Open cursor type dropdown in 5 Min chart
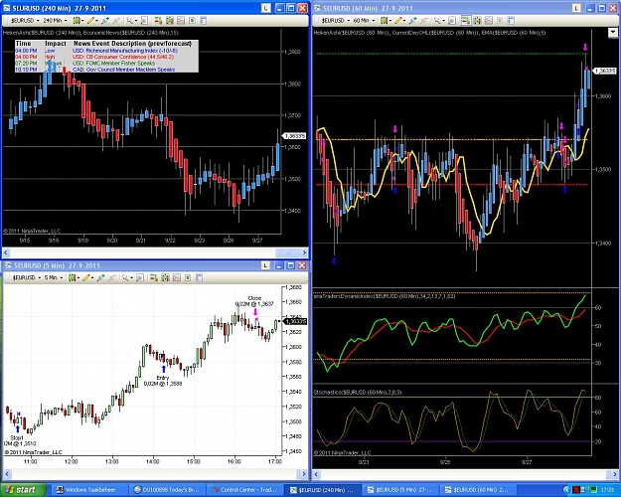Viewport: 621px width, 497px height. point(127,277)
